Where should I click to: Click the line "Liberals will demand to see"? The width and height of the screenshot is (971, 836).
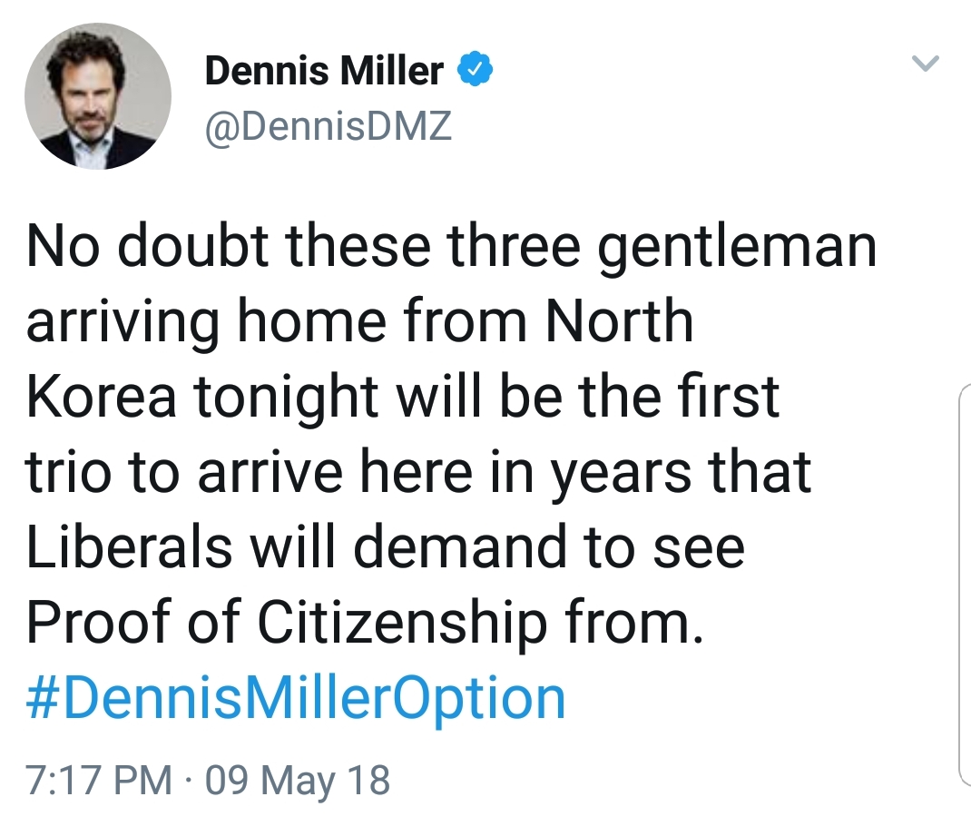point(385,547)
